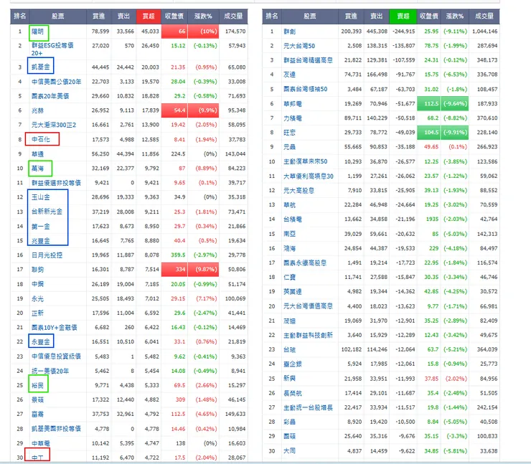Viewport: 531px width, 464px height.
Task: Open the 裕民 stock link
Action: (x=37, y=385)
